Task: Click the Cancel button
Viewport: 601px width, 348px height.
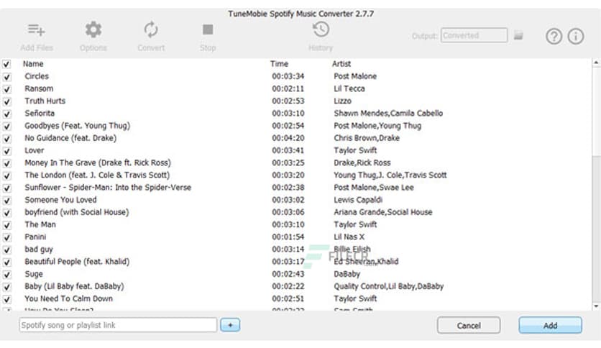Action: 469,326
